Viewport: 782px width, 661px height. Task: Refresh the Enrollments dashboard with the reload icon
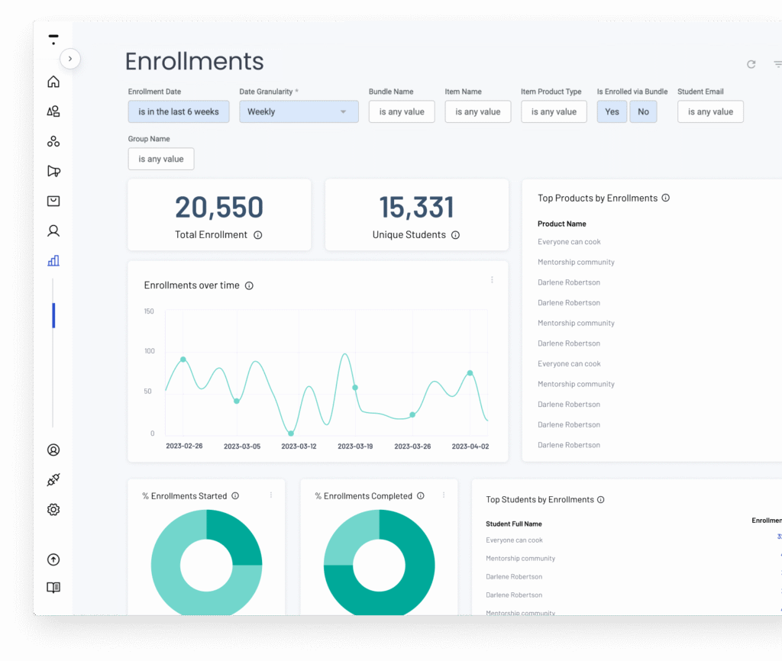tap(751, 65)
